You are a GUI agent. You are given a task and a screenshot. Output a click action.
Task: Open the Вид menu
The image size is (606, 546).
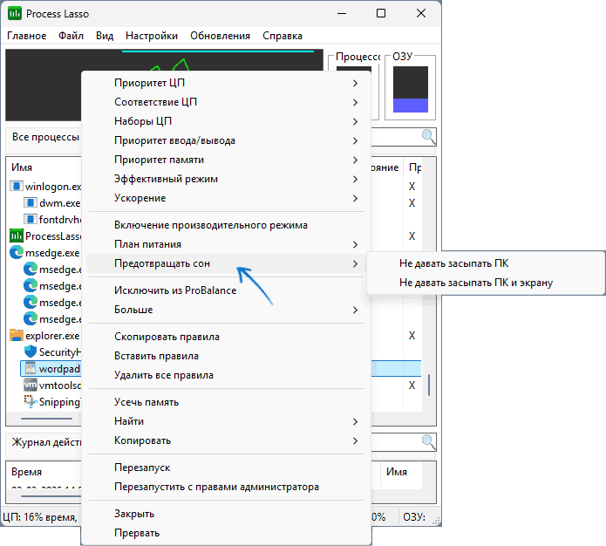point(105,36)
